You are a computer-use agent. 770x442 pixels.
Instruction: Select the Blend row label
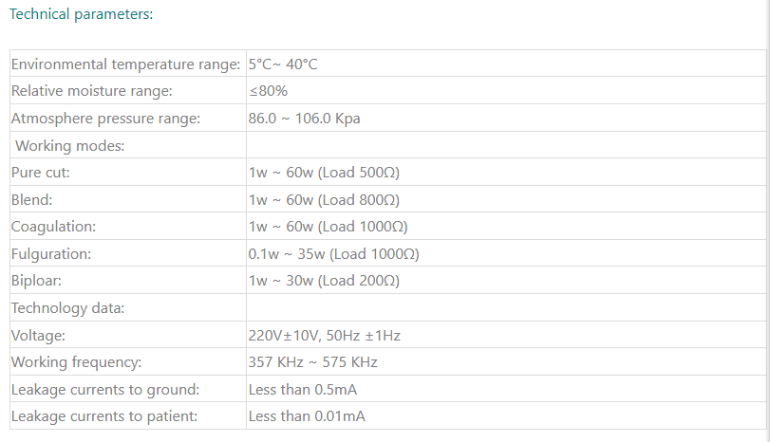32,200
